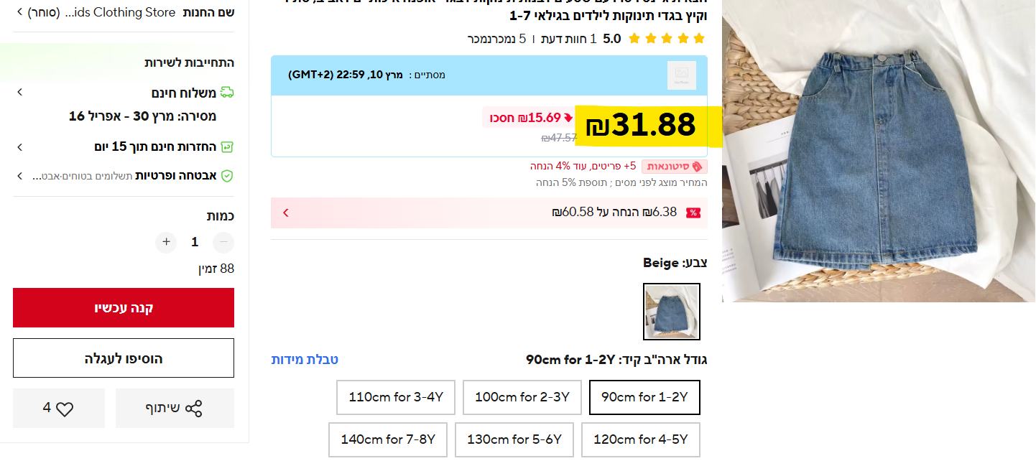Screen dimensions: 1036x461
Task: Click the free returns icon
Action: pyautogui.click(x=227, y=147)
